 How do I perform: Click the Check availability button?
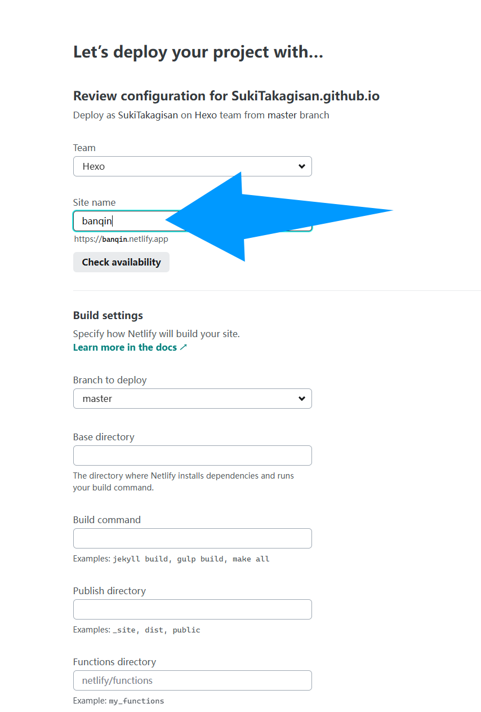click(121, 262)
